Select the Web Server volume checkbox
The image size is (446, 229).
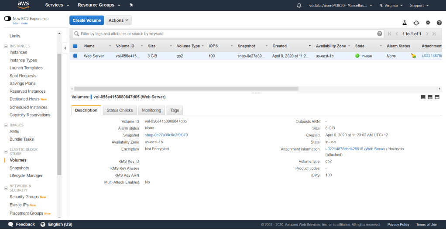click(75, 56)
